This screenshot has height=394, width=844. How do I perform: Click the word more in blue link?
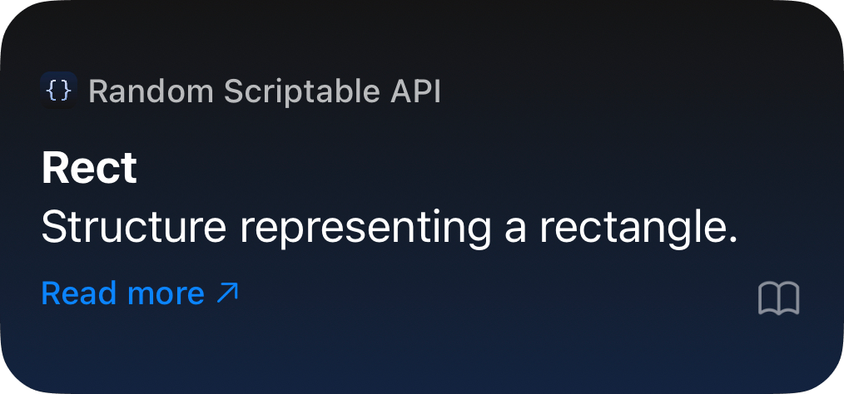166,294
